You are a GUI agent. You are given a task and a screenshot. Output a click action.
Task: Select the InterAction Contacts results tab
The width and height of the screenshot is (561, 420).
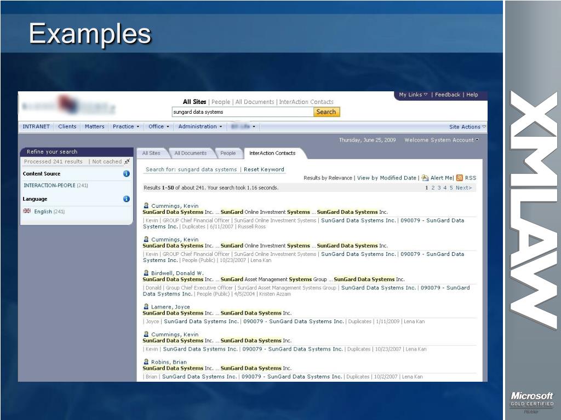[x=272, y=153]
